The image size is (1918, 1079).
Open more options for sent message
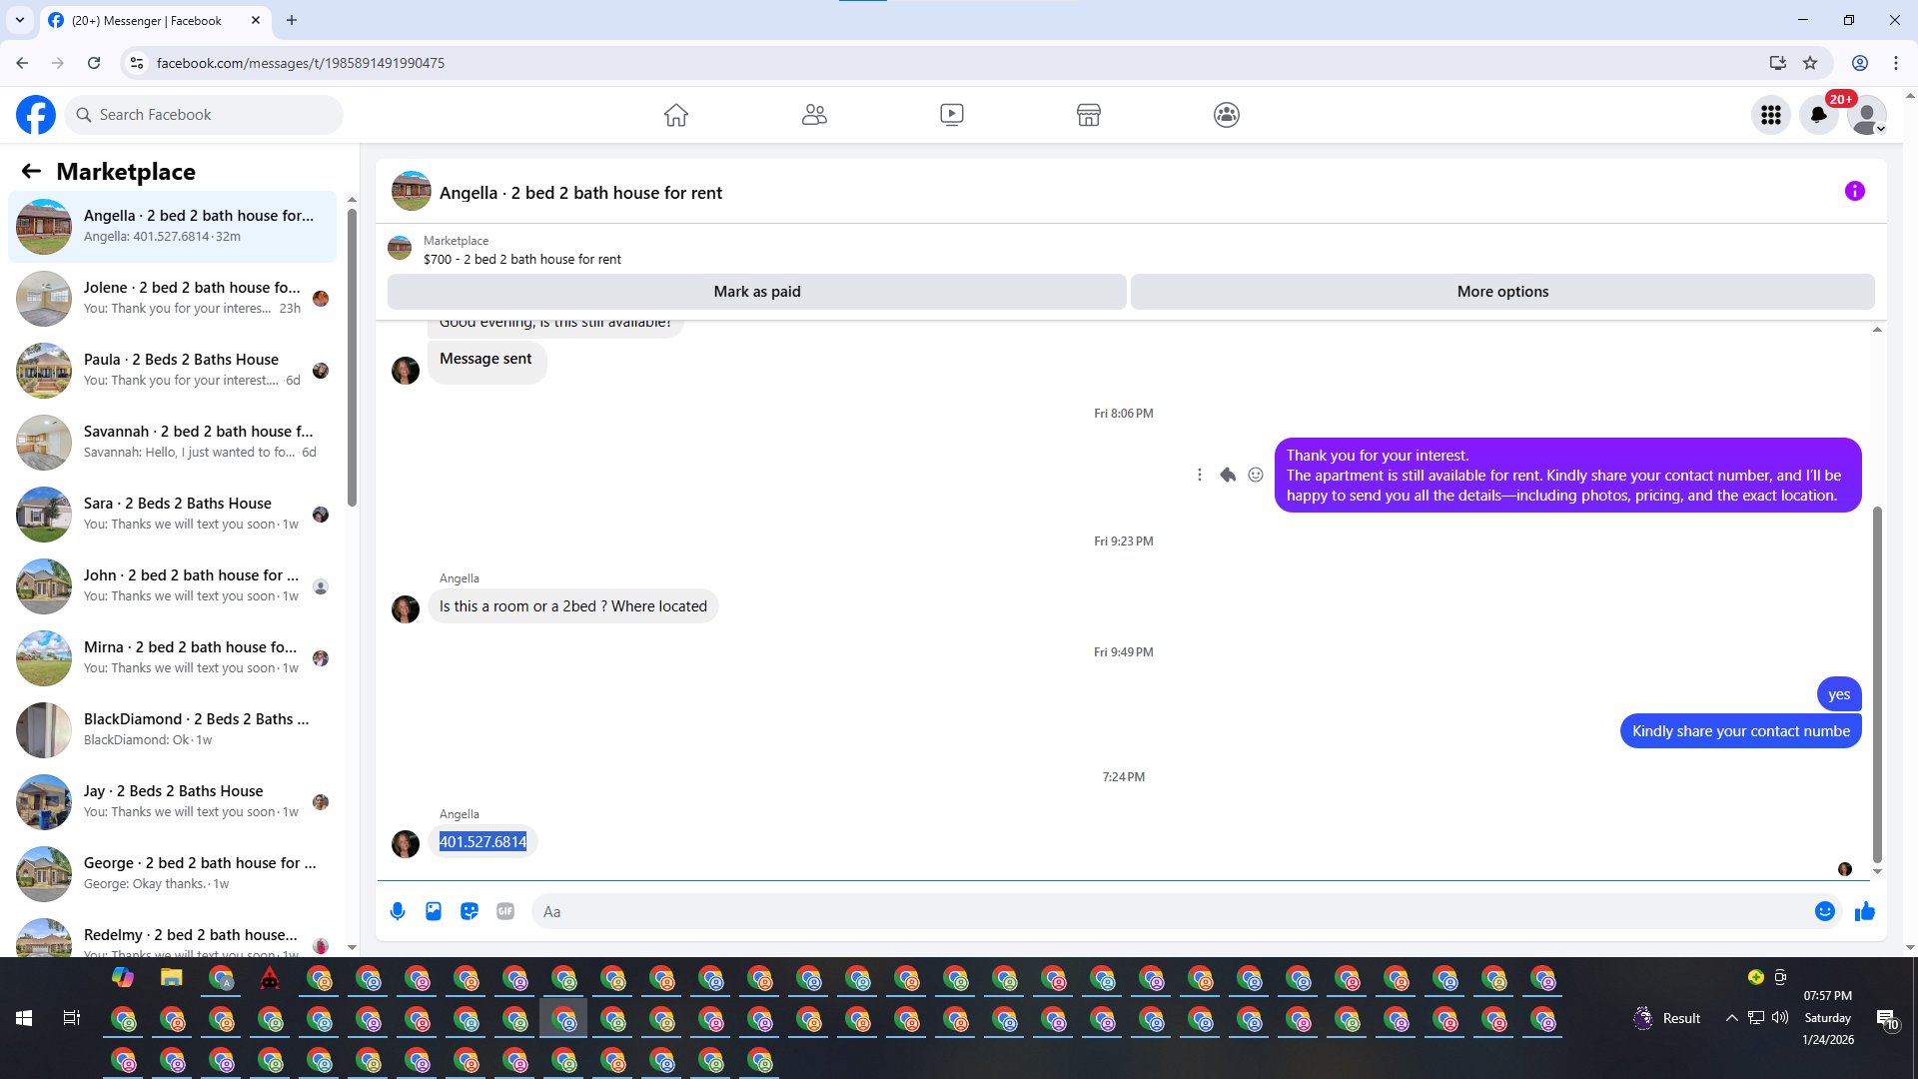tap(1200, 476)
